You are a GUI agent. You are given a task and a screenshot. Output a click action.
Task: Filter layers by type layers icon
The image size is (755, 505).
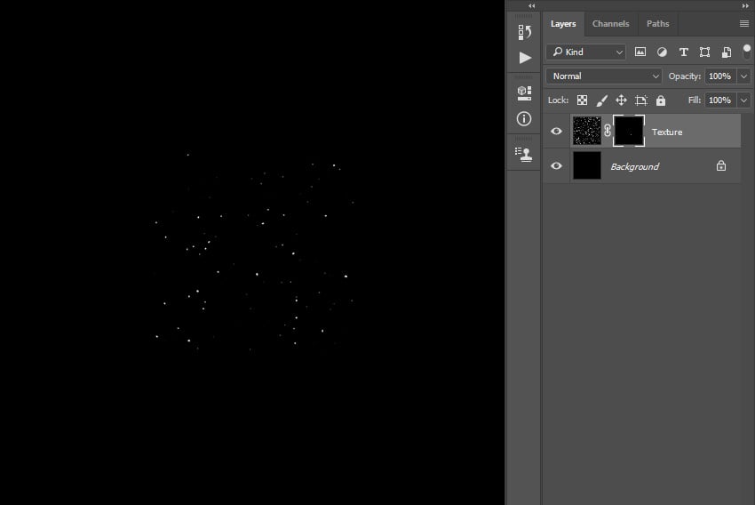683,52
